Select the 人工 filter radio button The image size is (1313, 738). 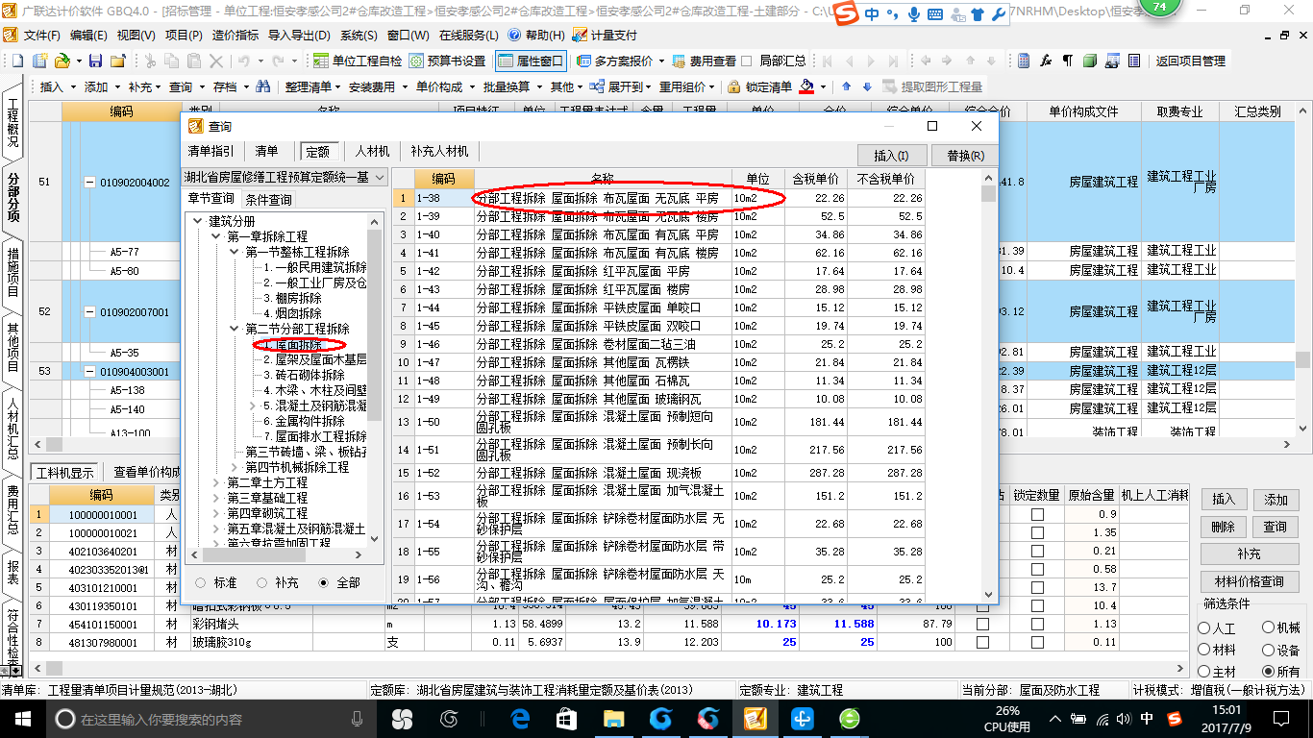pos(1204,627)
